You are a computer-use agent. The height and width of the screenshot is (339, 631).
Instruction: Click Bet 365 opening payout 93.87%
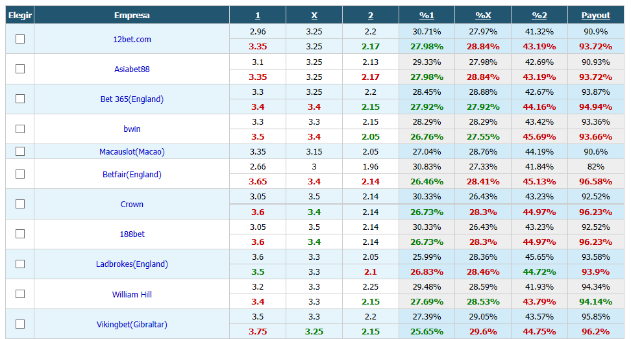coord(595,92)
